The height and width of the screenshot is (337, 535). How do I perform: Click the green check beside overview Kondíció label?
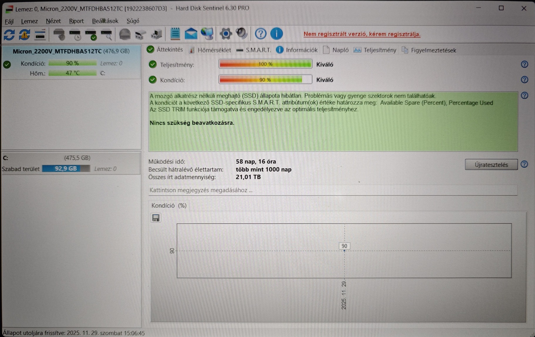click(153, 80)
